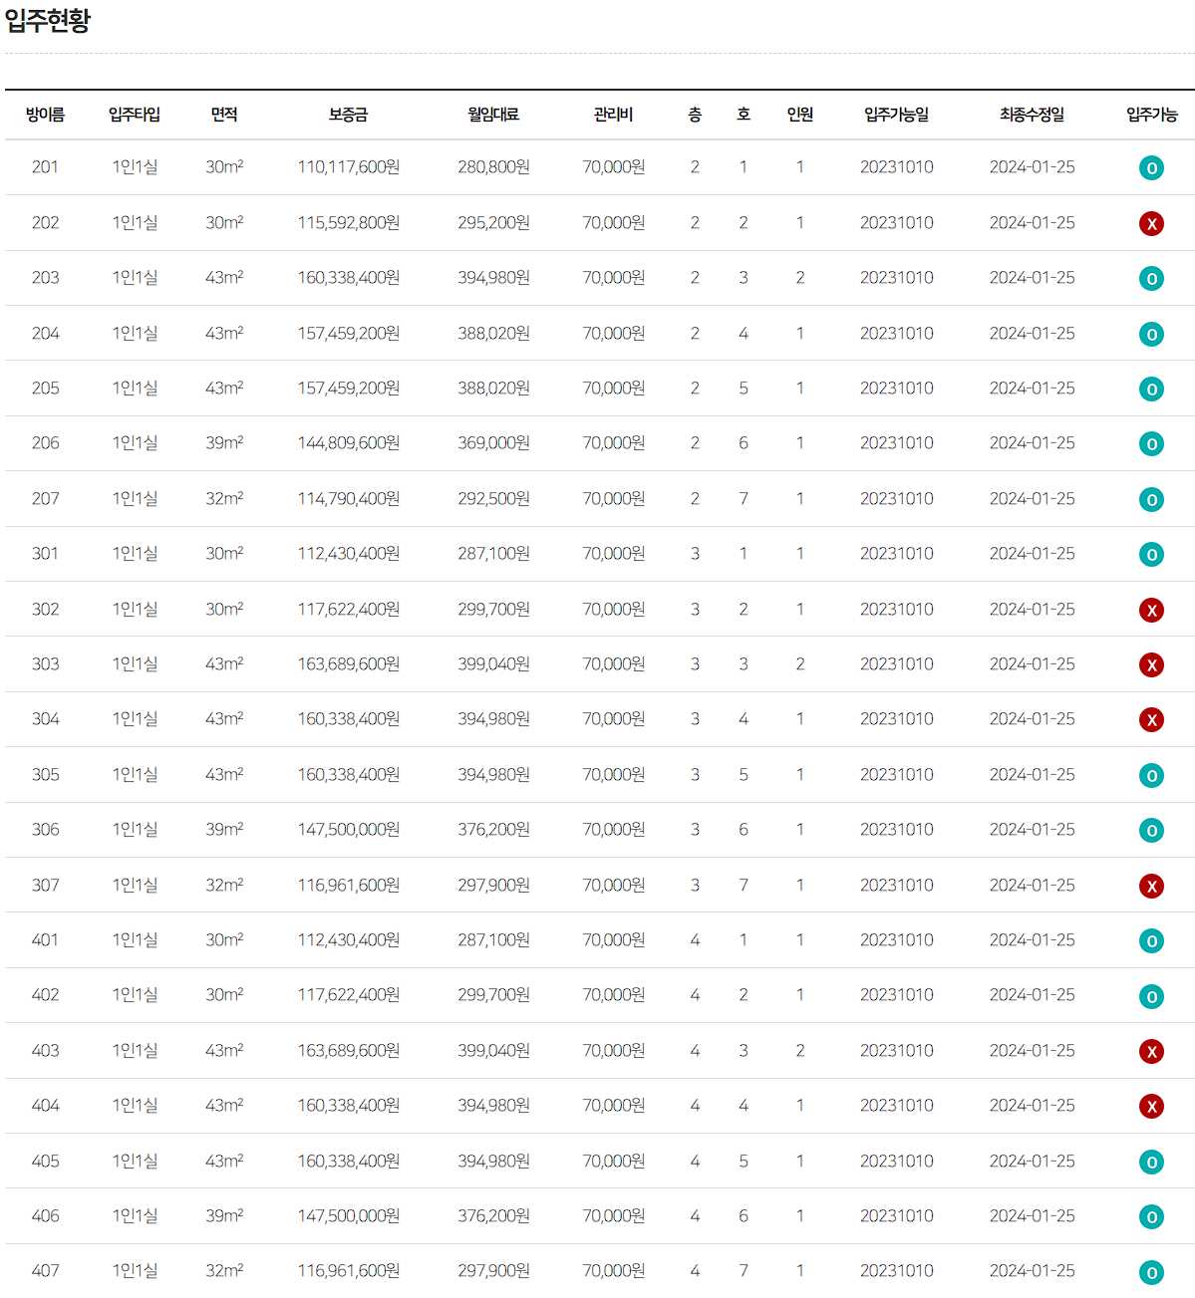This screenshot has height=1298, width=1195.
Task: Click the availability O icon for room 306
Action: click(1151, 830)
